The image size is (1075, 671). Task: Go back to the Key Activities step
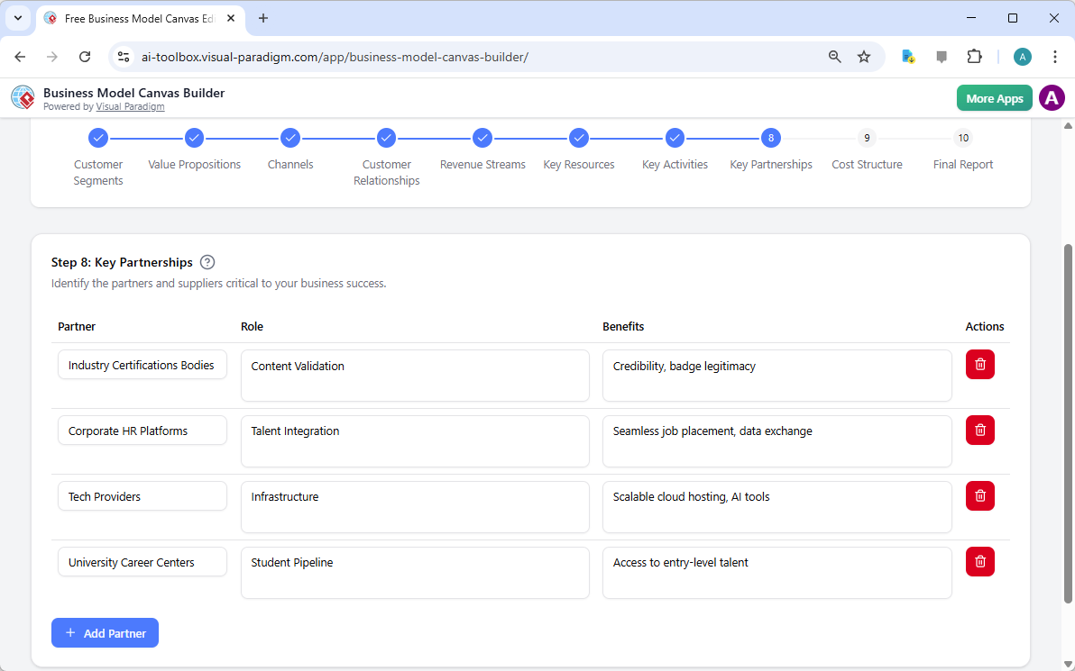tap(675, 138)
